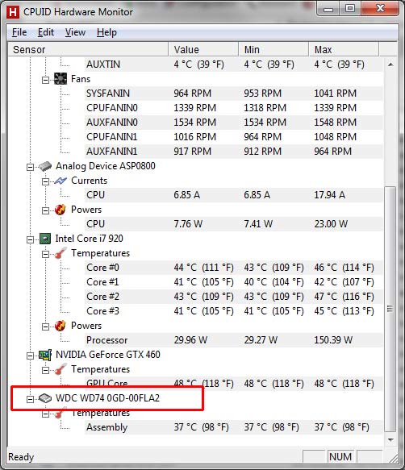This screenshot has height=470, width=405.
Task: Select the Core #3 row
Action: pos(234,311)
